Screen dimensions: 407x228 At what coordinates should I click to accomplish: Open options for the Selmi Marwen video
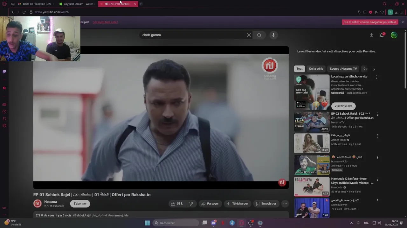[377, 201]
